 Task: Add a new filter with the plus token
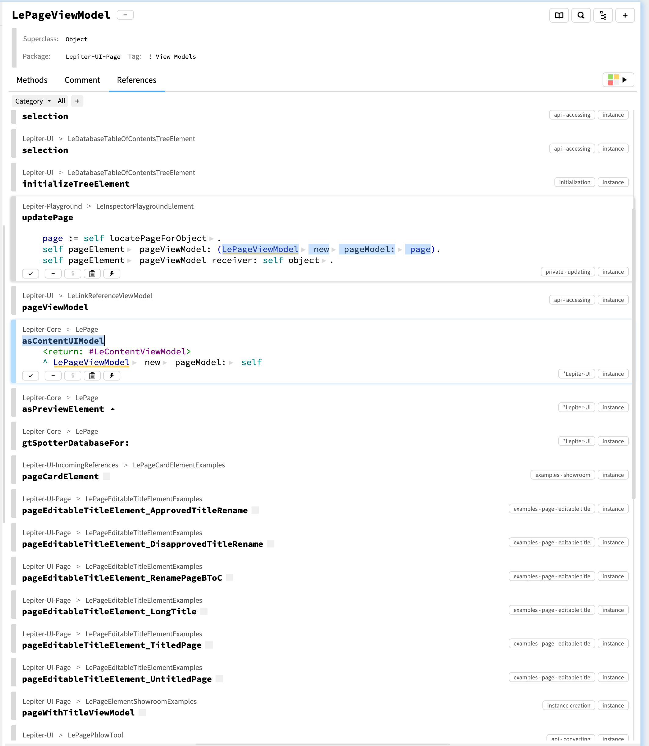77,101
